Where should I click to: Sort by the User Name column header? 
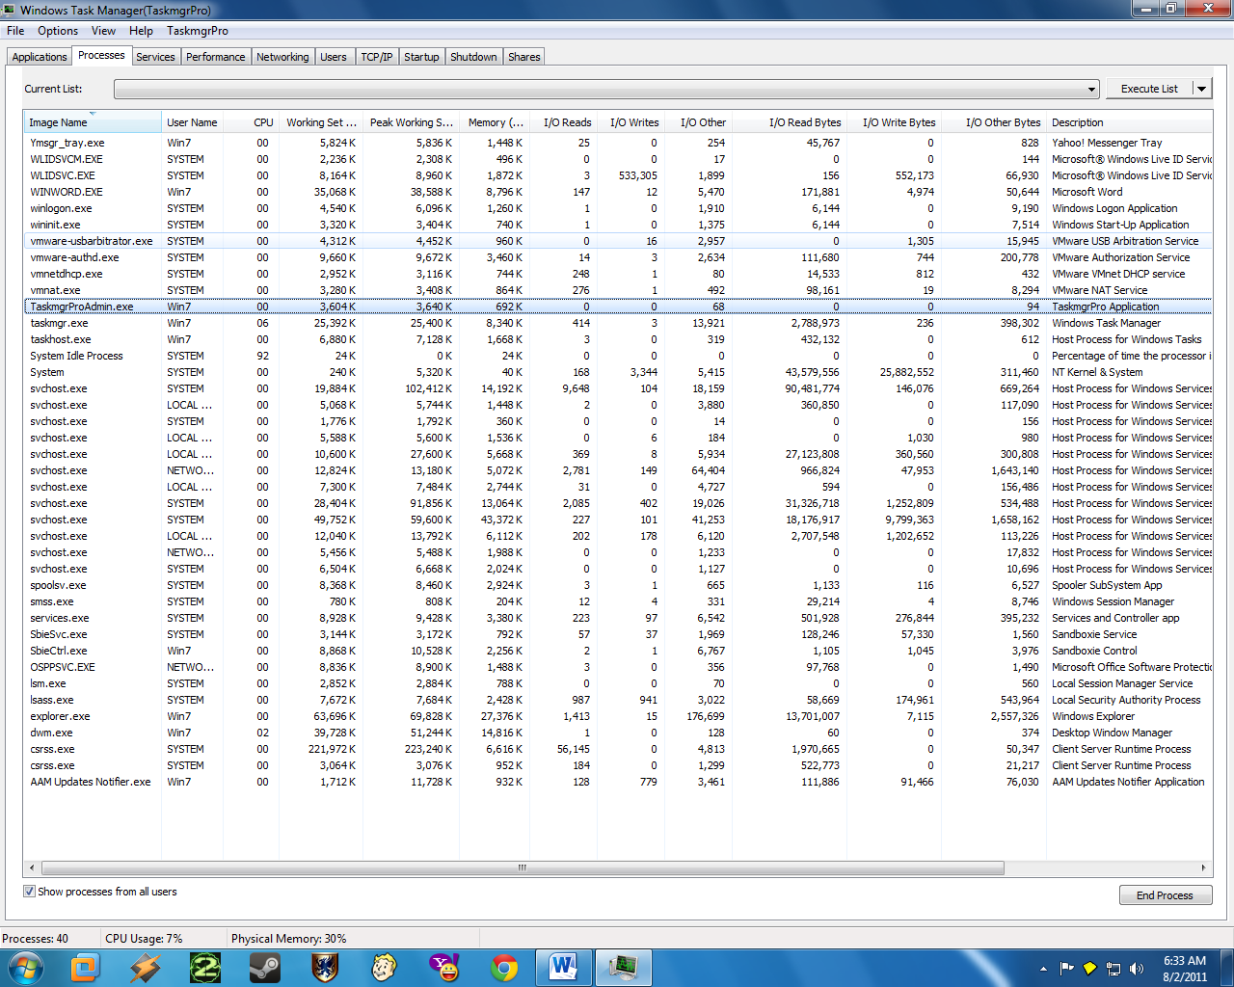pyautogui.click(x=192, y=122)
